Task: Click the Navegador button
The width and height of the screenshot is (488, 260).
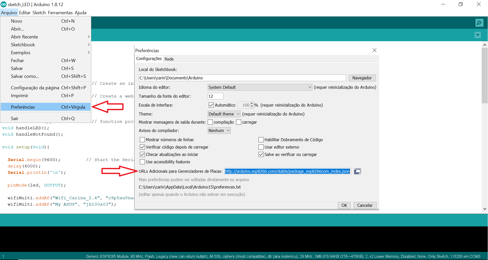Action: [362, 78]
